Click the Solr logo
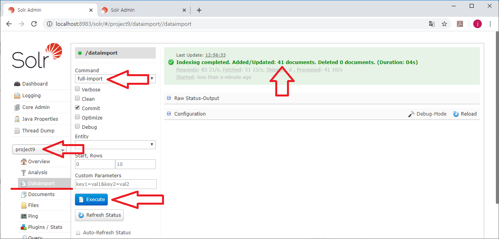The width and height of the screenshot is (499, 239). click(x=37, y=56)
